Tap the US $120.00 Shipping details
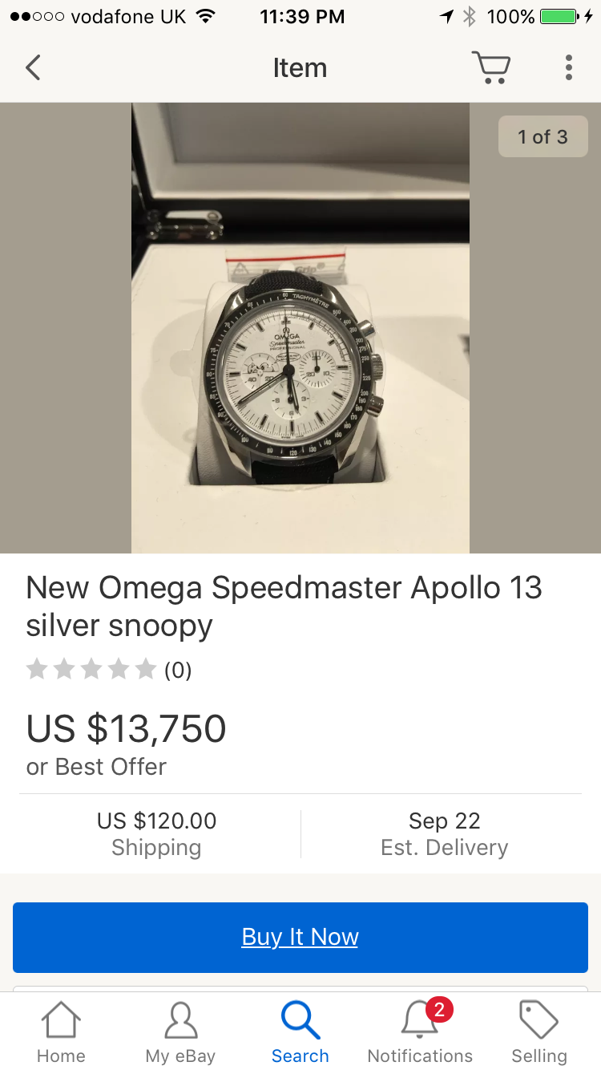 tap(156, 833)
